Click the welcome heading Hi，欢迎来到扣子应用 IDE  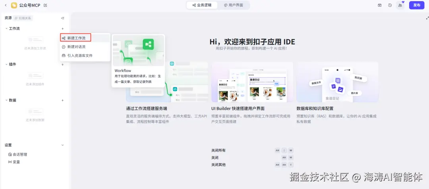coord(252,42)
